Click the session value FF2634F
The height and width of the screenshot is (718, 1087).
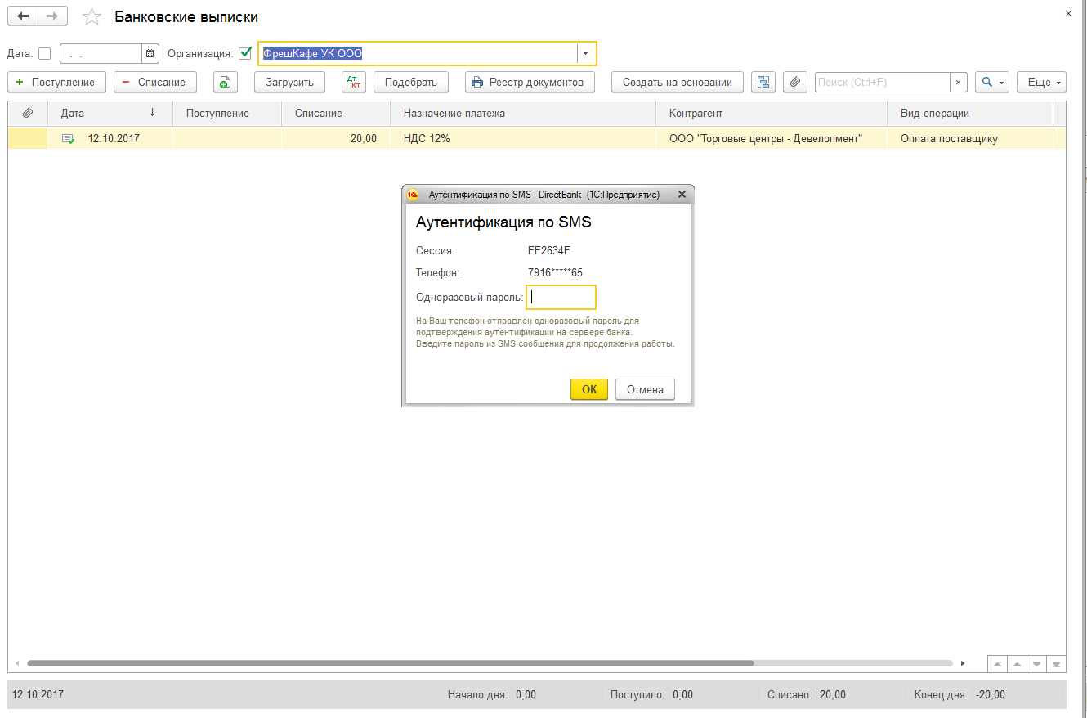548,251
